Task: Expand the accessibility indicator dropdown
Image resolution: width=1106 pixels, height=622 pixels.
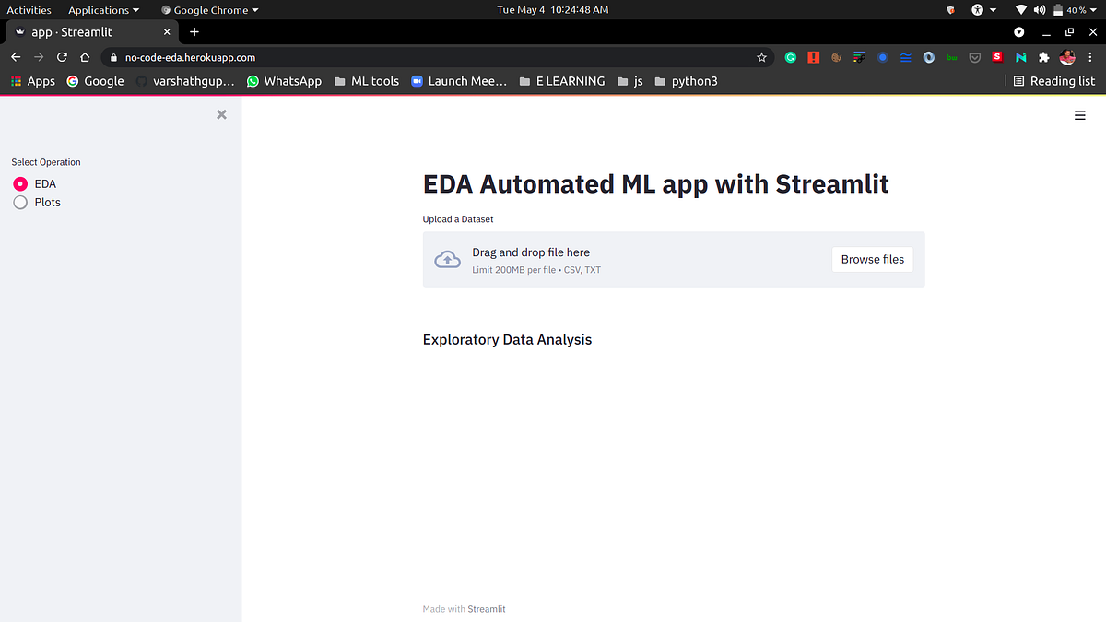Action: [982, 9]
